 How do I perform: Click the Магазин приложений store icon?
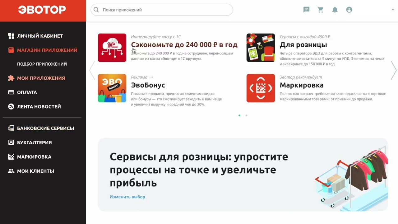pyautogui.click(x=11, y=50)
